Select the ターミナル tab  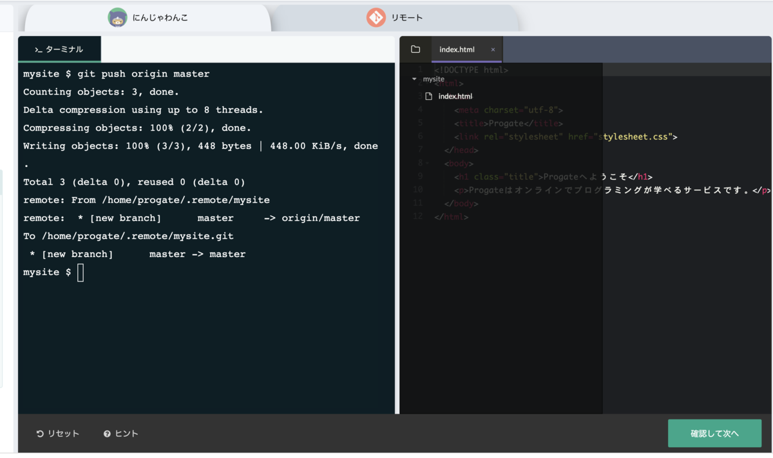59,50
